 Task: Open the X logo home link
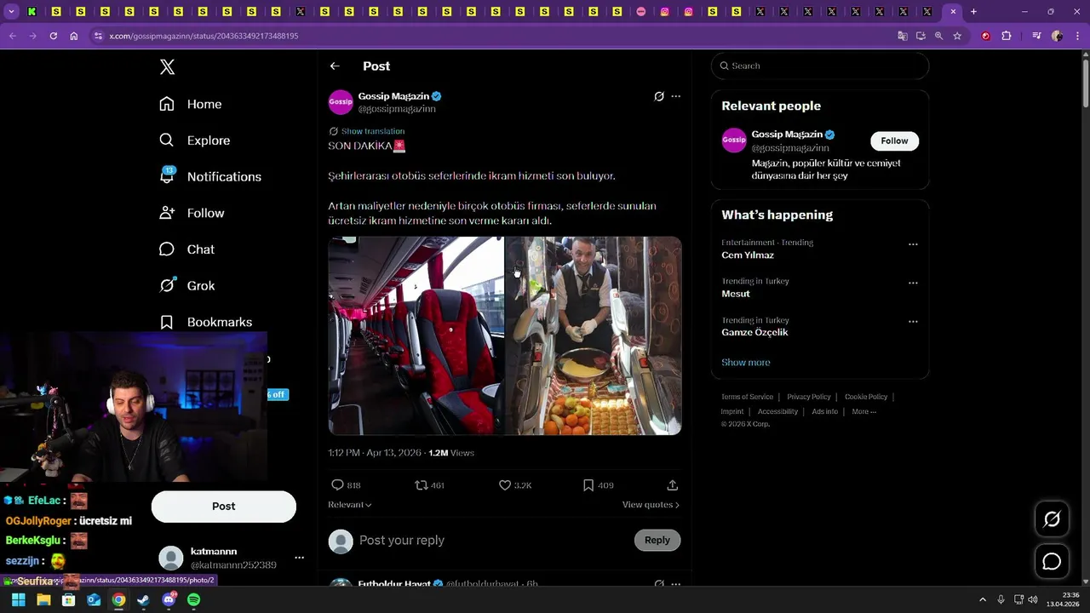(167, 67)
